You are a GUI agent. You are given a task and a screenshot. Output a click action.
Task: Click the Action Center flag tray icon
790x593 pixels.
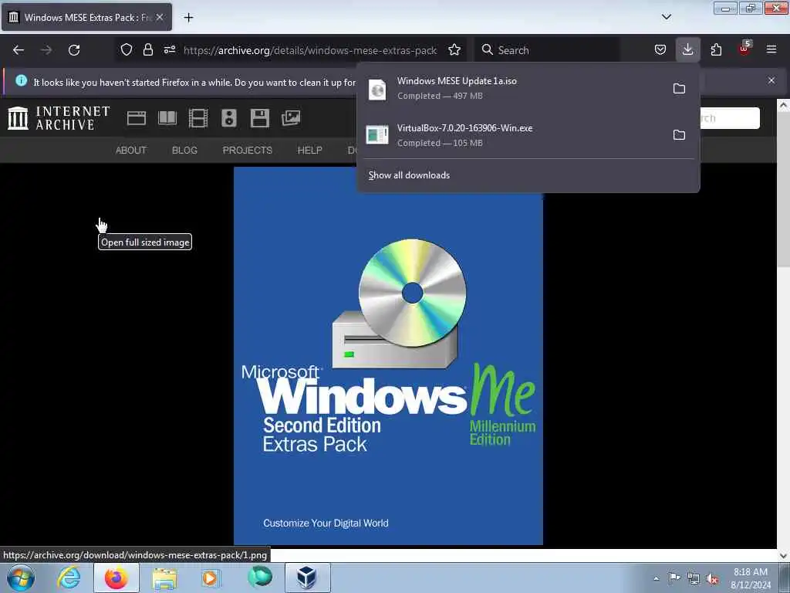[674, 578]
